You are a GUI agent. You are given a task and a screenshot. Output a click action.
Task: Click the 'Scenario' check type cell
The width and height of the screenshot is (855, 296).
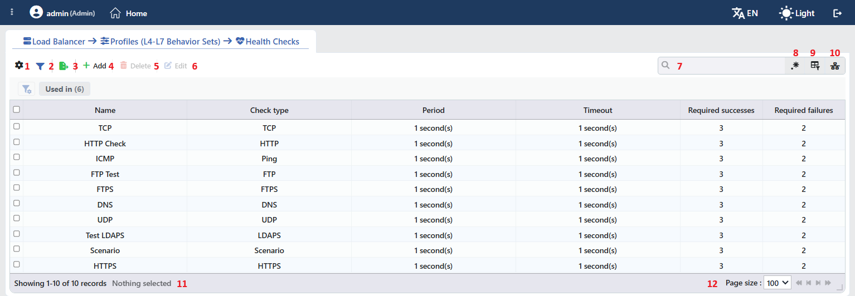[269, 250]
